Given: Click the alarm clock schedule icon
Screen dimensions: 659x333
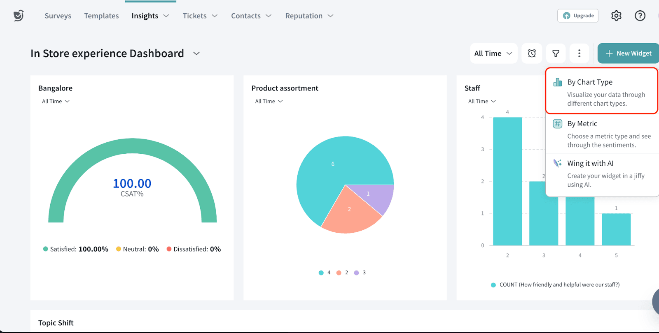Looking at the screenshot, I should pos(532,53).
